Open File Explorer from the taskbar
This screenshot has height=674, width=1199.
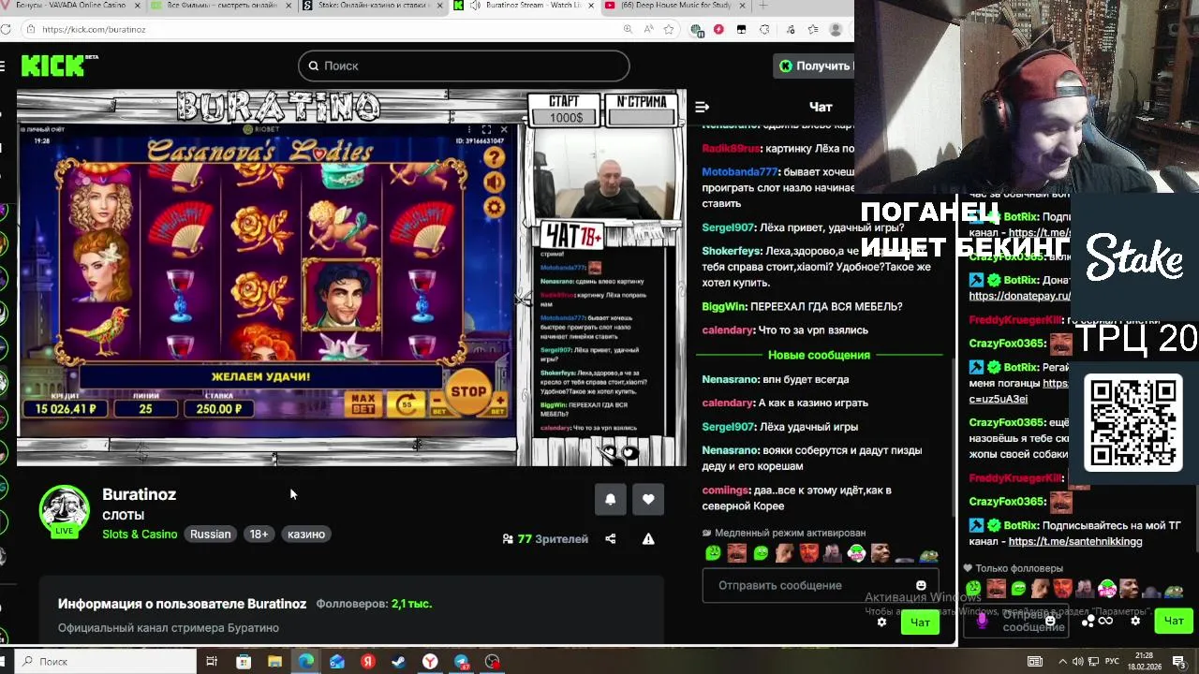click(x=274, y=662)
